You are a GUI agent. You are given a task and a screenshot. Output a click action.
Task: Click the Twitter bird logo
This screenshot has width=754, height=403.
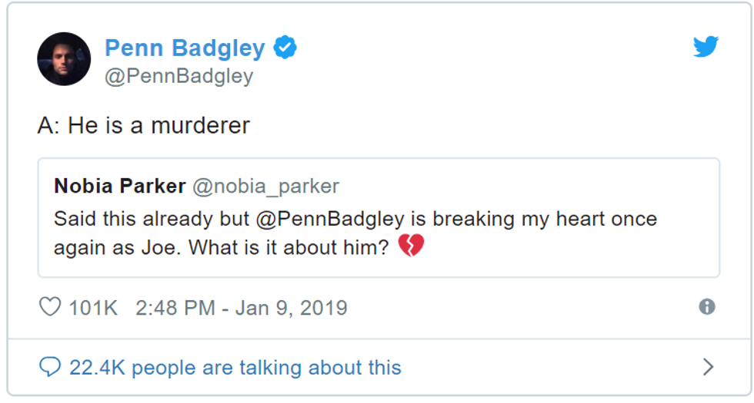pos(705,47)
